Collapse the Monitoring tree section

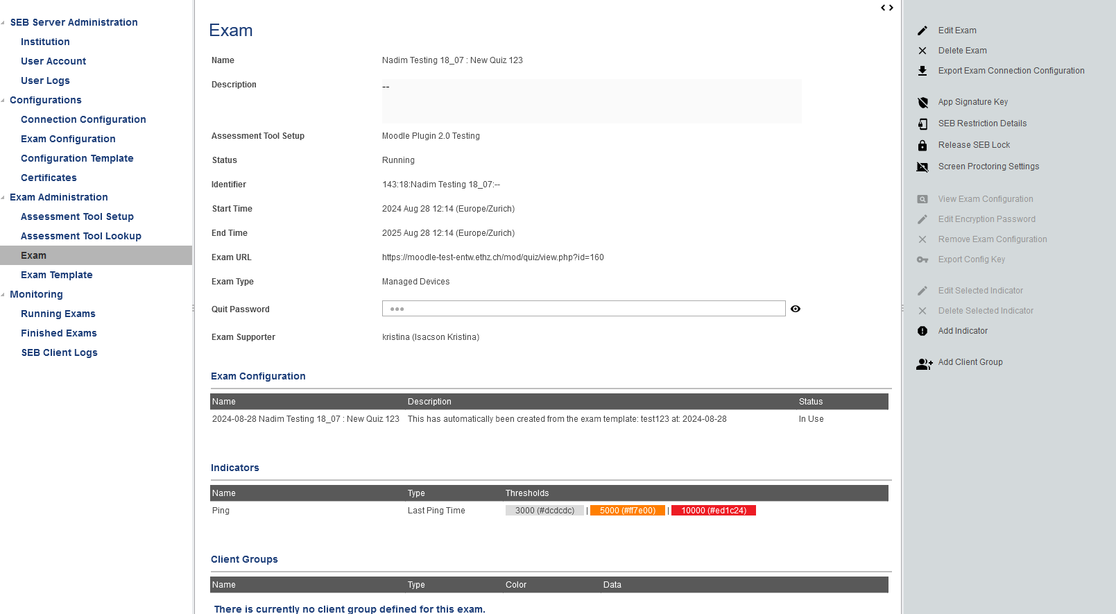point(3,295)
